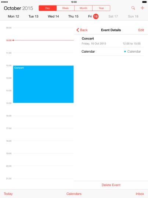Tap the battery status icon
This screenshot has height=198, width=148.
[x=144, y=2]
